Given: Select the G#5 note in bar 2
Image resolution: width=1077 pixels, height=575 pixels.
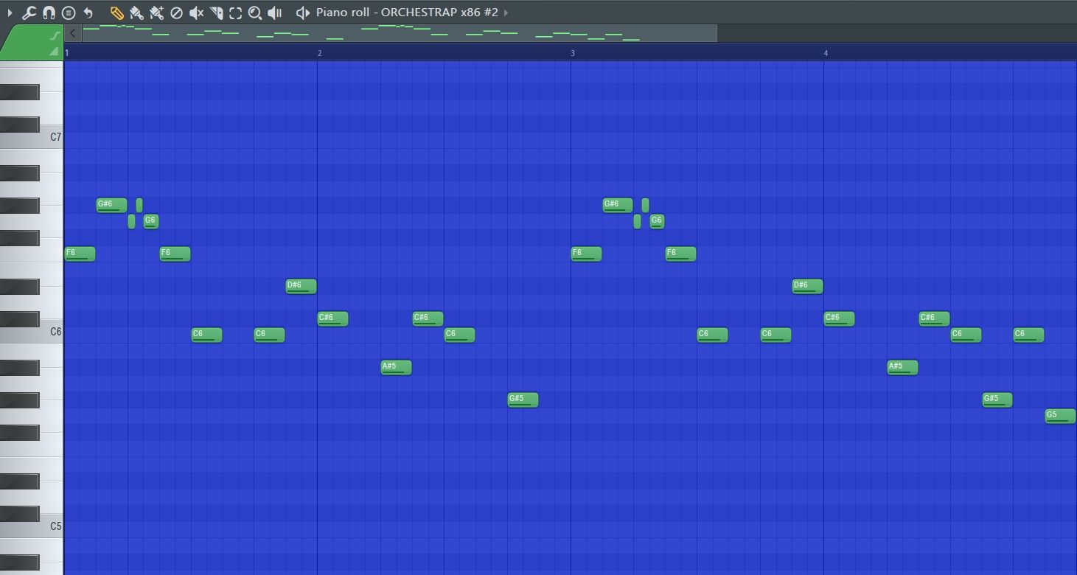Looking at the screenshot, I should [x=523, y=400].
